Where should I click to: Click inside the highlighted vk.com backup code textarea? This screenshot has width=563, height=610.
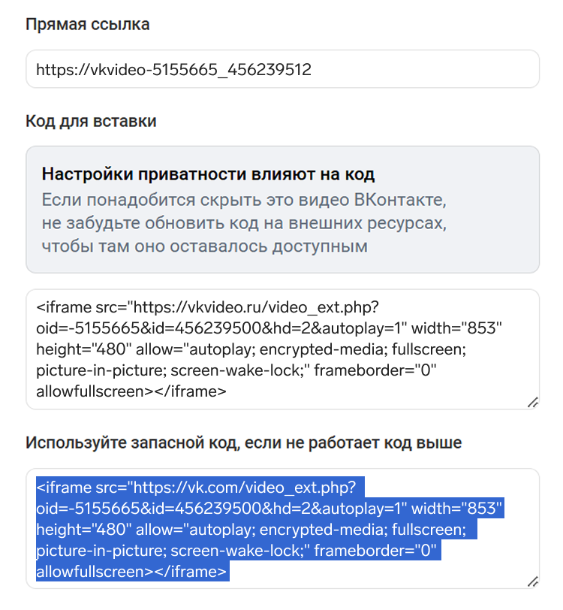coord(282,529)
